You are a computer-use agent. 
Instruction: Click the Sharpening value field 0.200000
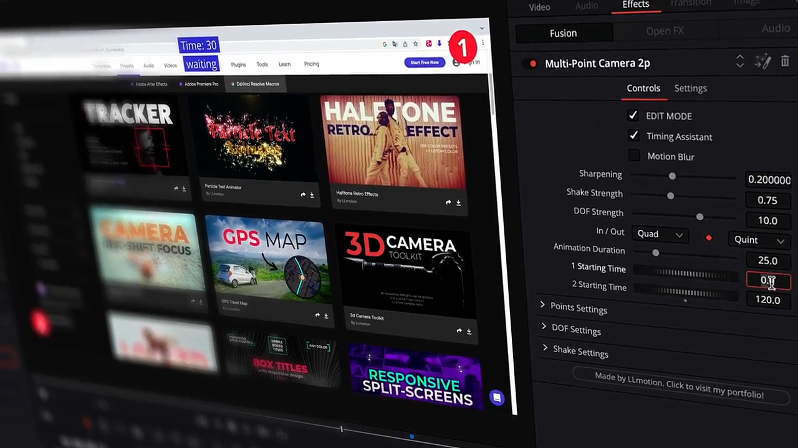point(769,180)
